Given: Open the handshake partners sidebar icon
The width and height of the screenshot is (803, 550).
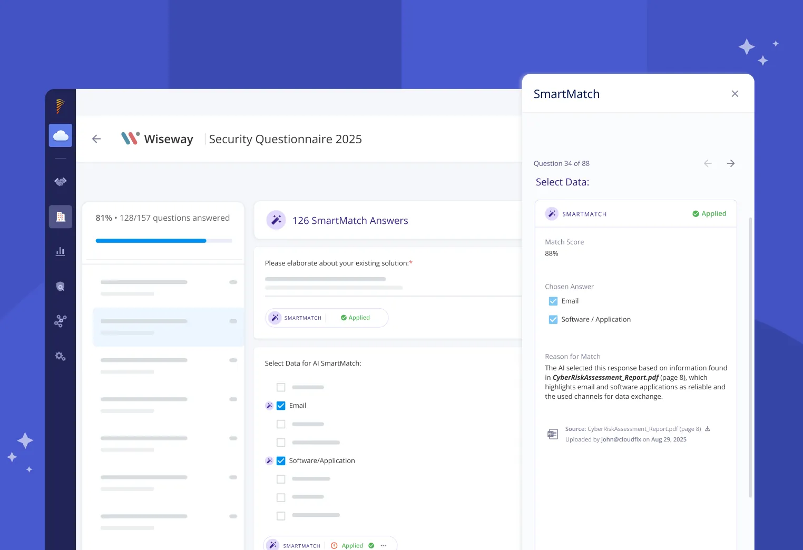Looking at the screenshot, I should tap(61, 182).
